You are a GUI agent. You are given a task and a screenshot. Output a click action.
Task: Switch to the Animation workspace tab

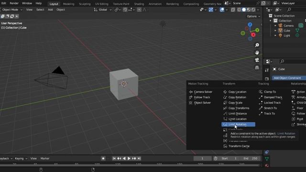[155, 4]
